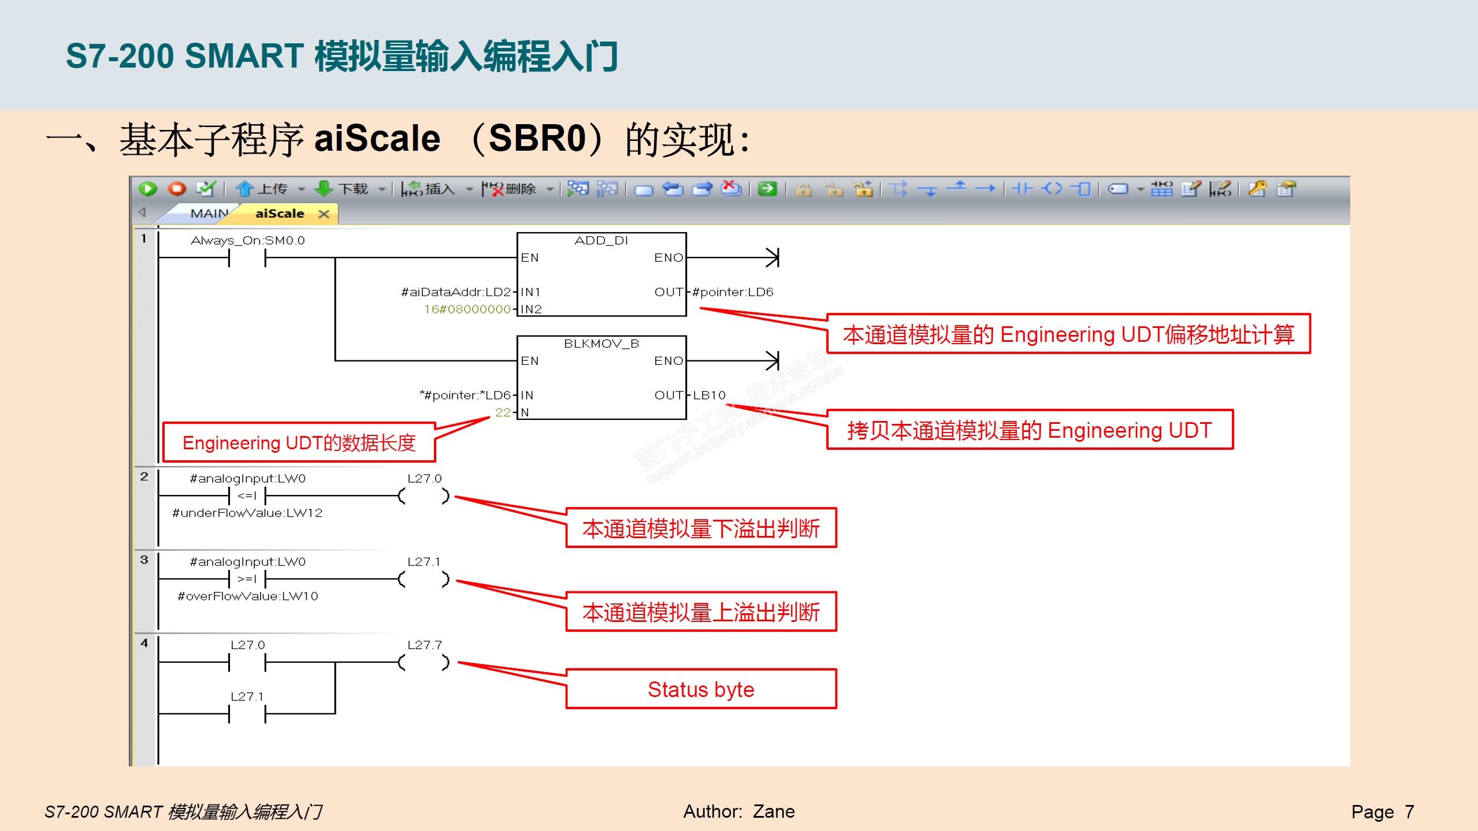Click the green go-to arrow icon

(767, 189)
